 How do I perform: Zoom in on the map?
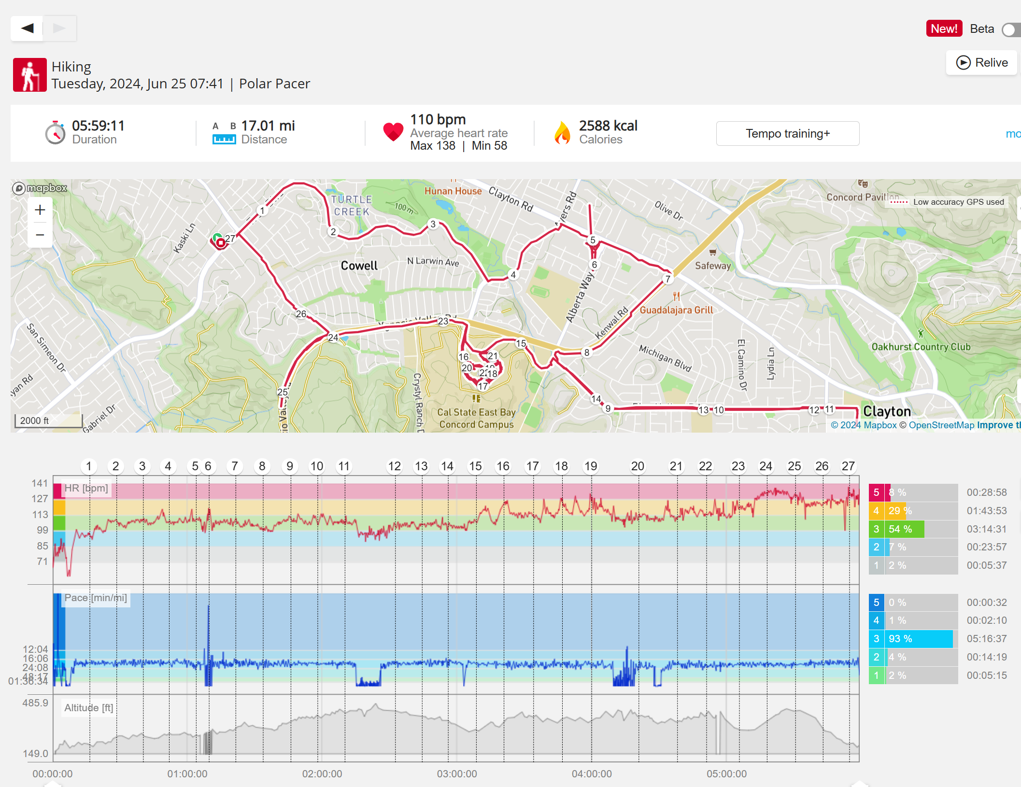(x=40, y=210)
